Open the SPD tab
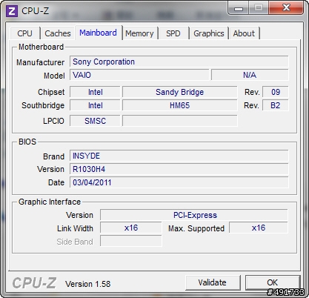The height and width of the screenshot is (298, 309). click(173, 33)
